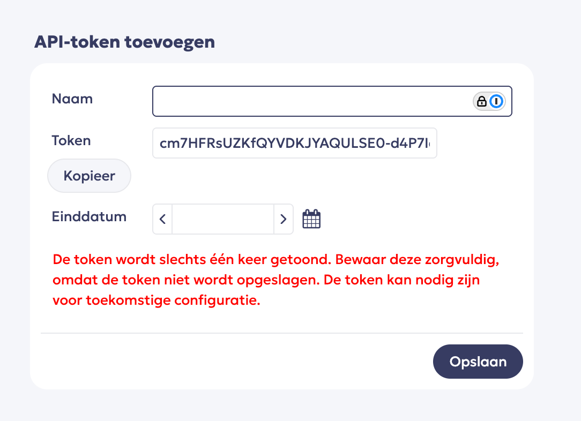581x421 pixels.
Task: Click inside the Token value field
Action: coord(295,143)
